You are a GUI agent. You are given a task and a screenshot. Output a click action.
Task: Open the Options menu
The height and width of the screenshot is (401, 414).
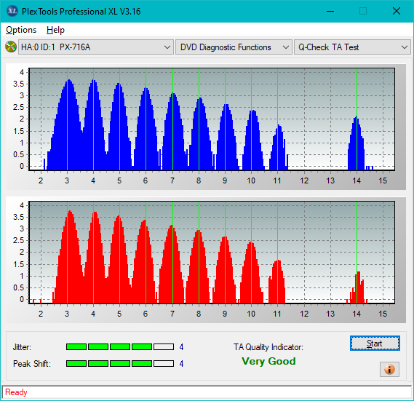tap(21, 30)
